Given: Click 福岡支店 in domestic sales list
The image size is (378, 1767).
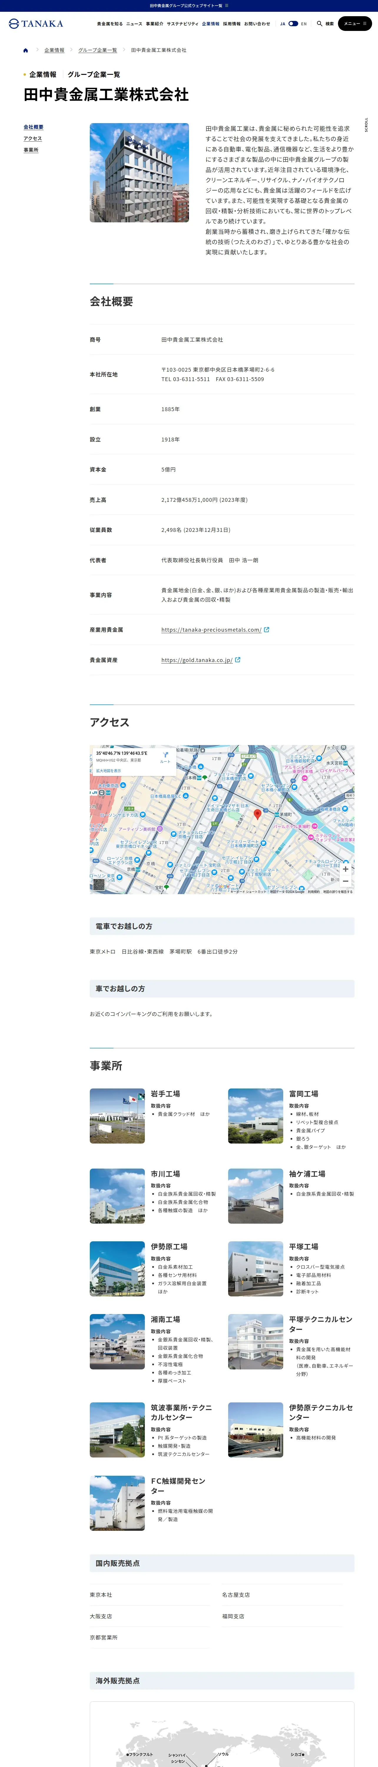Looking at the screenshot, I should click(x=233, y=1617).
